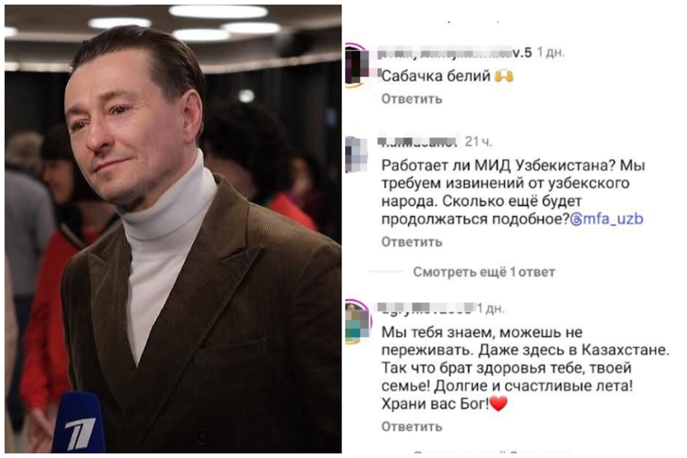Expand 'Смотреть ещё 1 ответ' replies
The height and width of the screenshot is (458, 687).
[x=484, y=272]
